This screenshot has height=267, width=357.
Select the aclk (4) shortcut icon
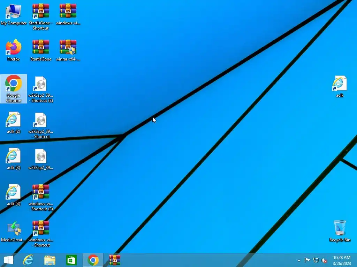pyautogui.click(x=14, y=195)
